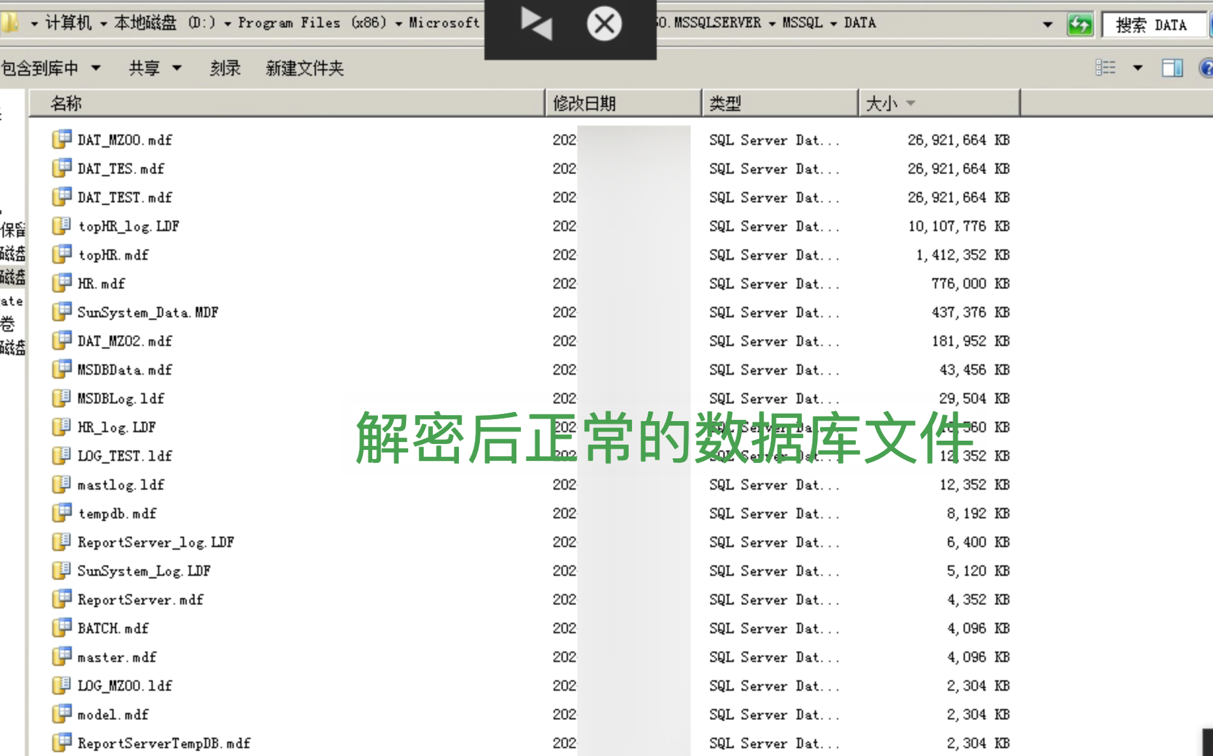Navigate to 计算机 in the breadcrumb
This screenshot has height=756, width=1213.
coord(69,24)
